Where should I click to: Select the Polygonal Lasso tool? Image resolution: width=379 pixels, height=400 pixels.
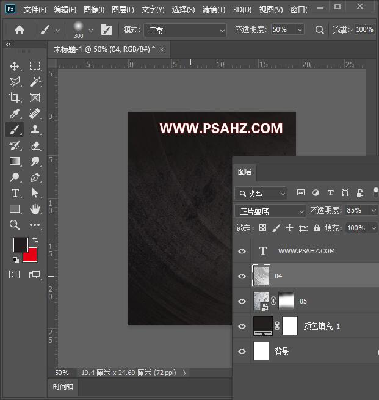15,82
